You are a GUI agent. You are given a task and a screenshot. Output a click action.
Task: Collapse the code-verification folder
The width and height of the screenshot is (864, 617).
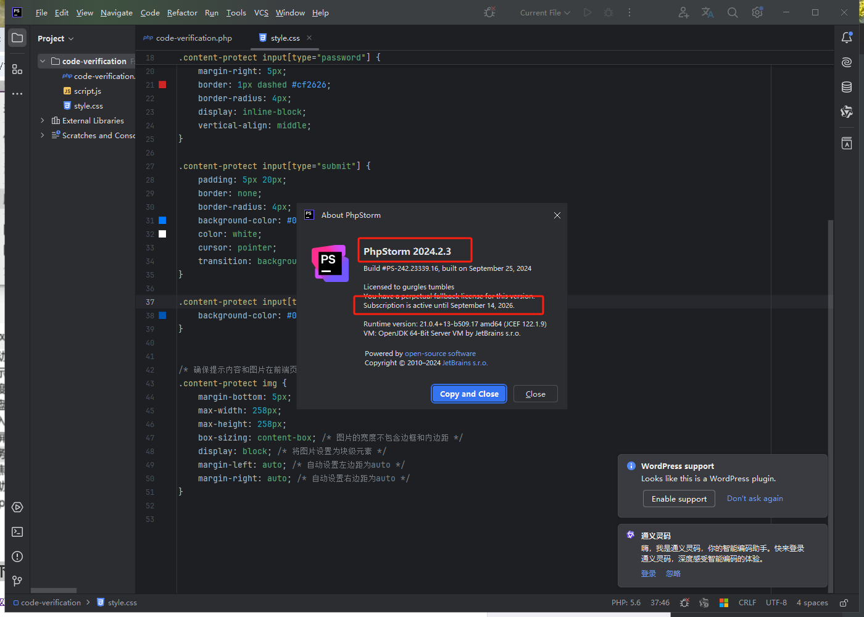(43, 61)
